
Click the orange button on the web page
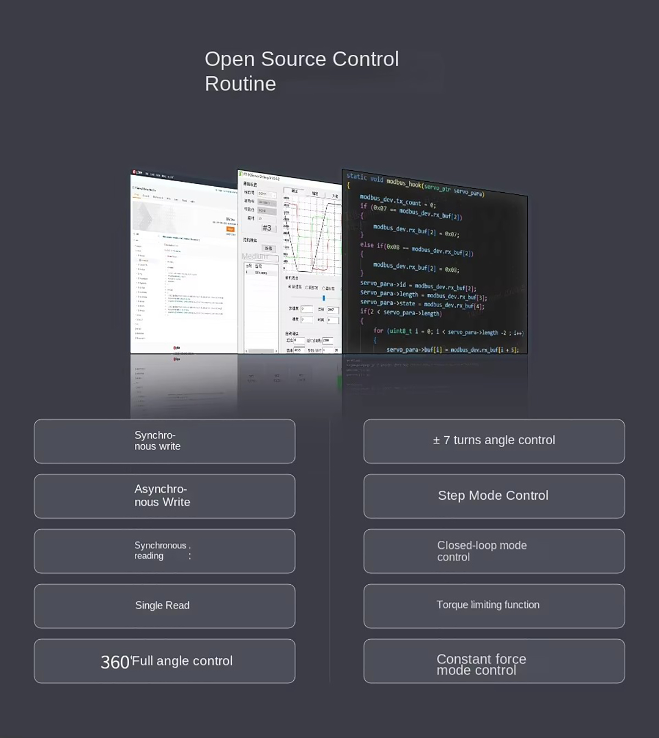click(x=230, y=230)
